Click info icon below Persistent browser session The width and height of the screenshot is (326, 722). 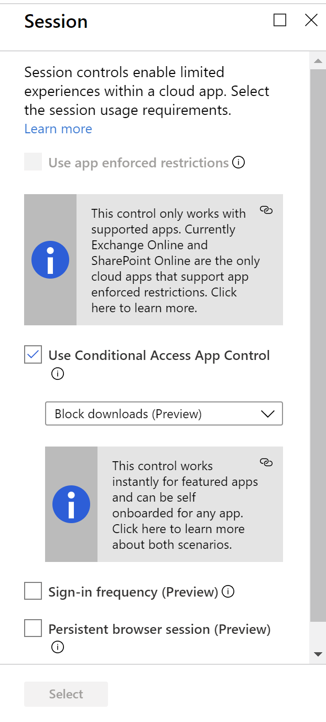pos(58,647)
